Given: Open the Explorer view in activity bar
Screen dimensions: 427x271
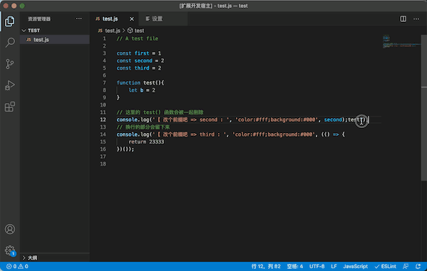Looking at the screenshot, I should coord(10,21).
